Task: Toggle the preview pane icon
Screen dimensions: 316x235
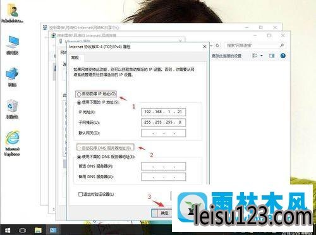Action: (x=272, y=56)
